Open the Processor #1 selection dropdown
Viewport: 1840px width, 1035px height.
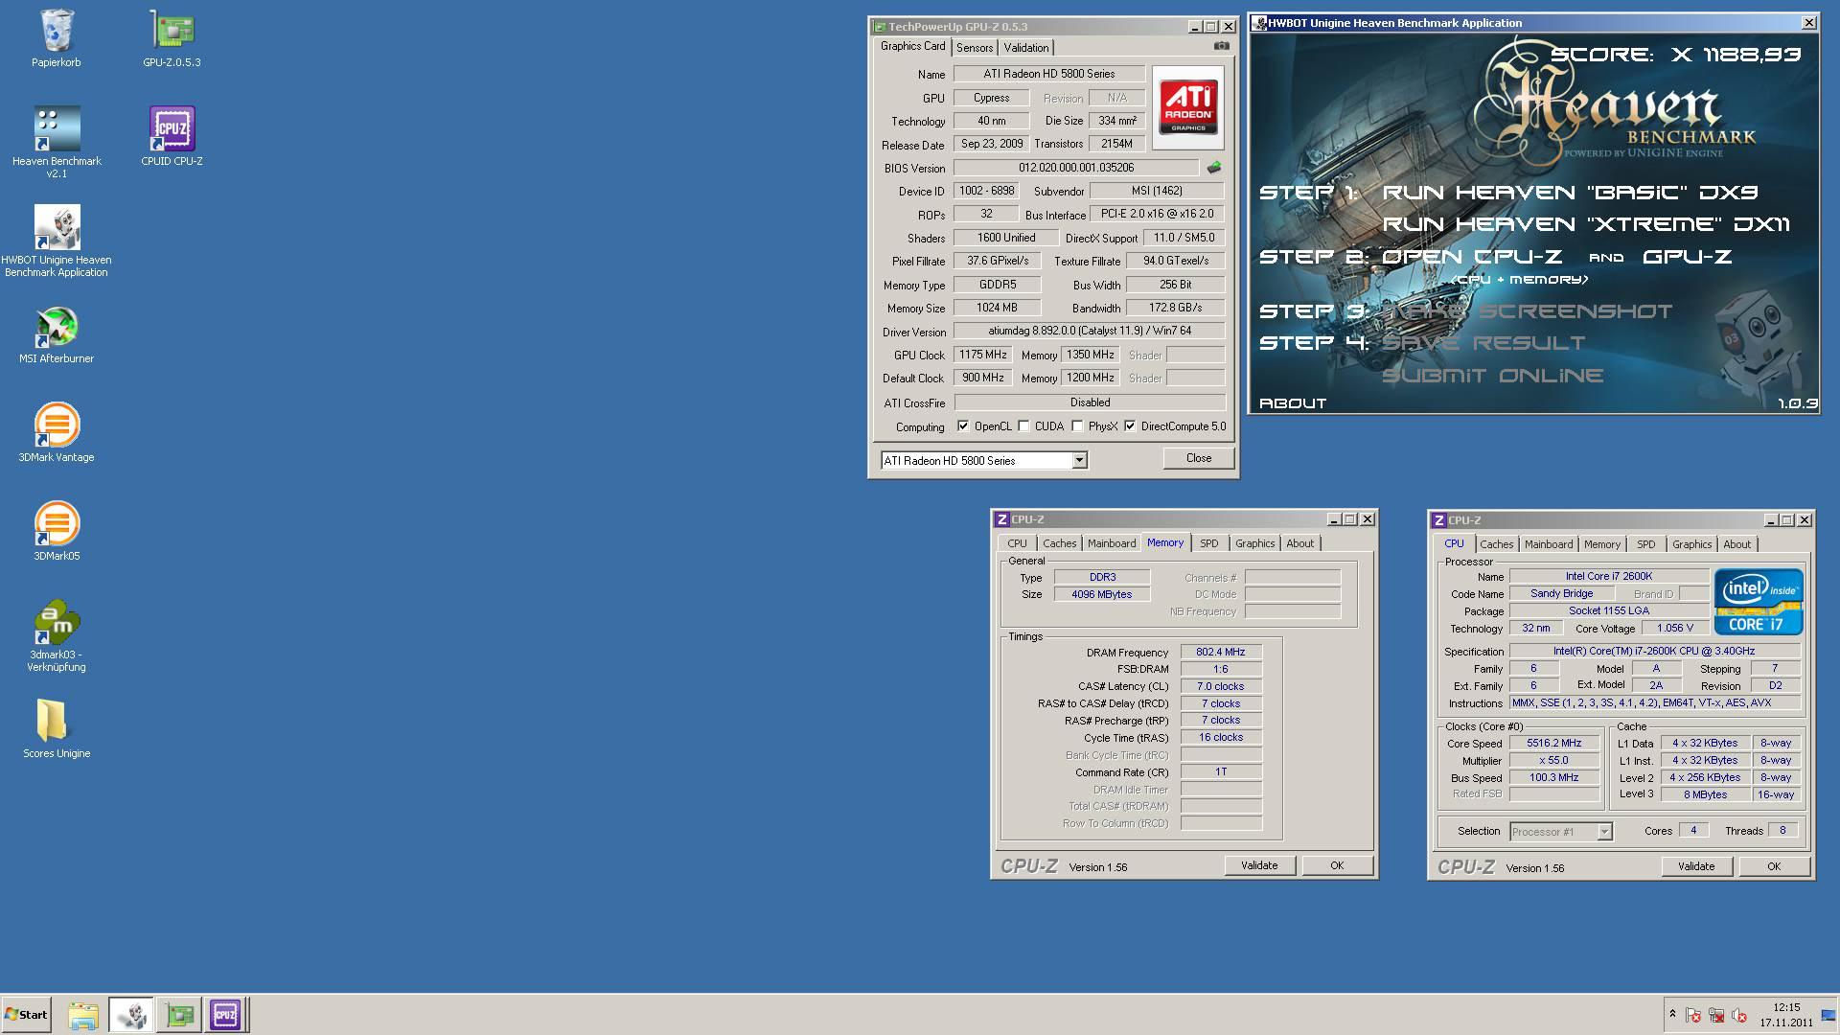pos(1604,832)
